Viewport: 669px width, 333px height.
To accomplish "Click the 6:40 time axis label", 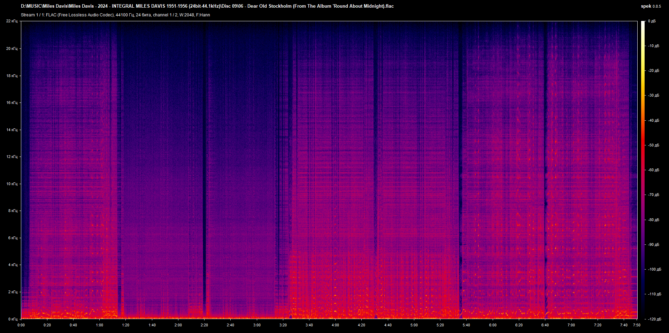I will pos(545,325).
